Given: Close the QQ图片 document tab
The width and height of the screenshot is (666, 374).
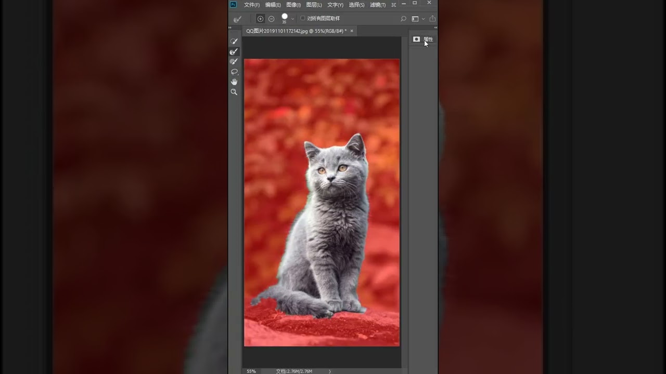Looking at the screenshot, I should 352,31.
